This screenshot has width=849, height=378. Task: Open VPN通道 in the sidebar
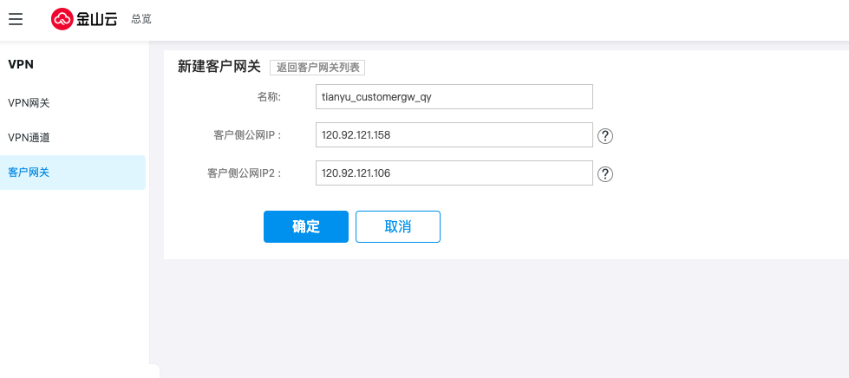tap(29, 138)
